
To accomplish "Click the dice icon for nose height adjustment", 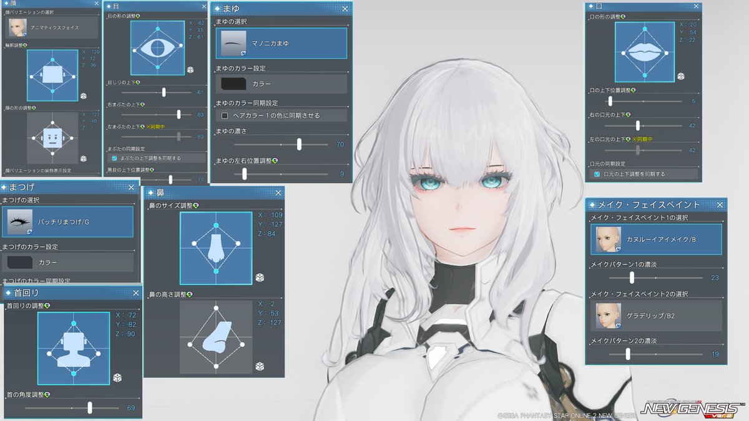I will (261, 367).
